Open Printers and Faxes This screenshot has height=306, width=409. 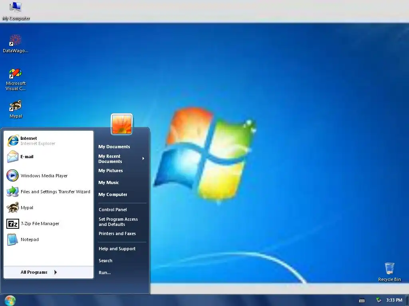tap(121, 233)
